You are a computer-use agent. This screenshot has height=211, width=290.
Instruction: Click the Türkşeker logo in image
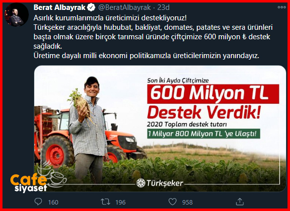click(160, 183)
